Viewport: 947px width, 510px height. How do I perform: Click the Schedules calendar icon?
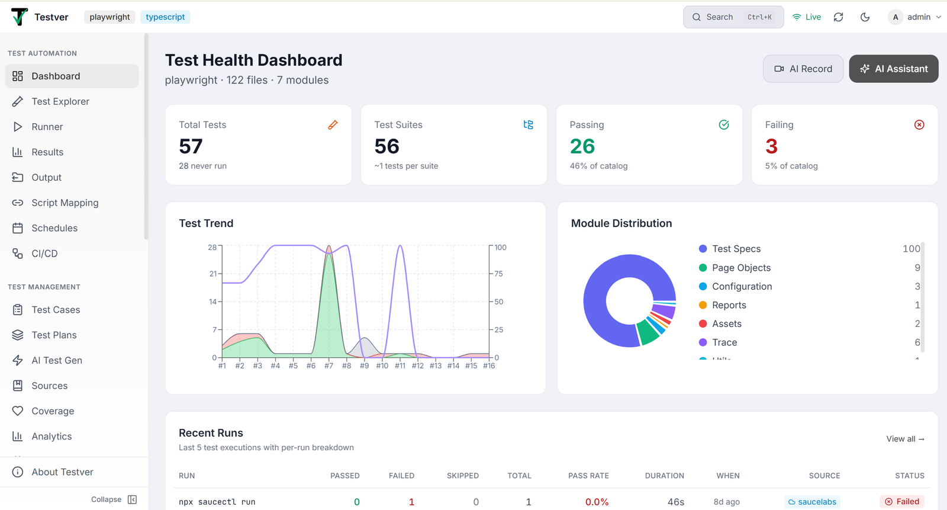point(18,228)
